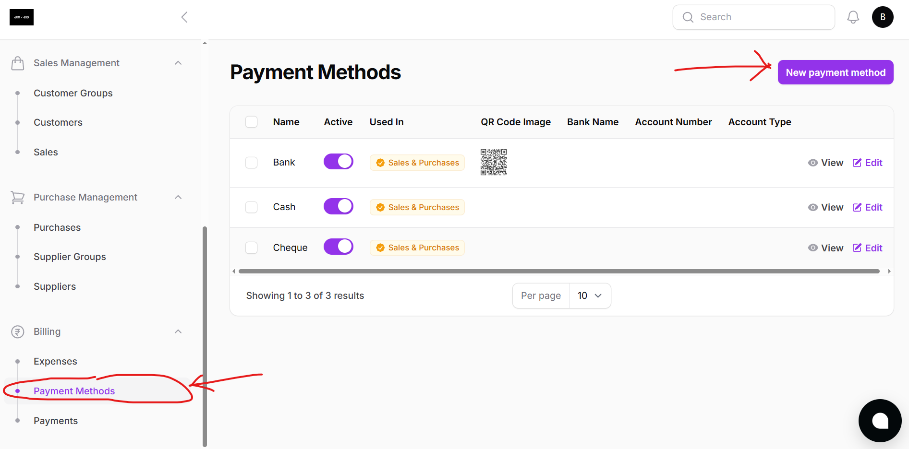
Task: Disable the Bank payment method toggle
Action: 338,162
